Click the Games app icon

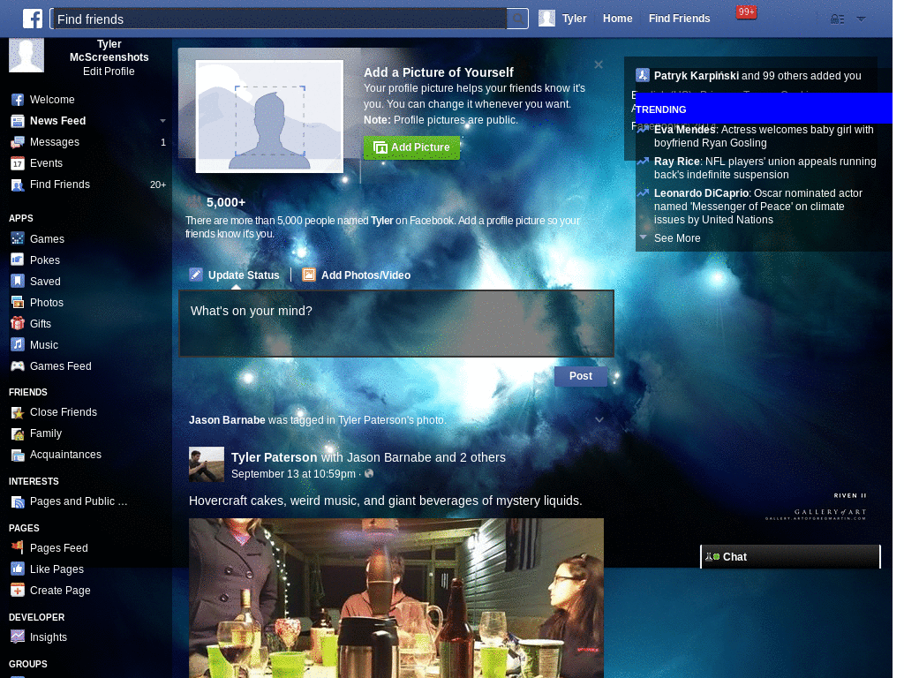coord(18,238)
